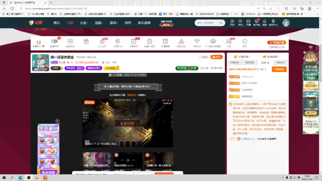Click the orange 开通贵族 button
The width and height of the screenshot is (322, 181).
[x=279, y=69]
